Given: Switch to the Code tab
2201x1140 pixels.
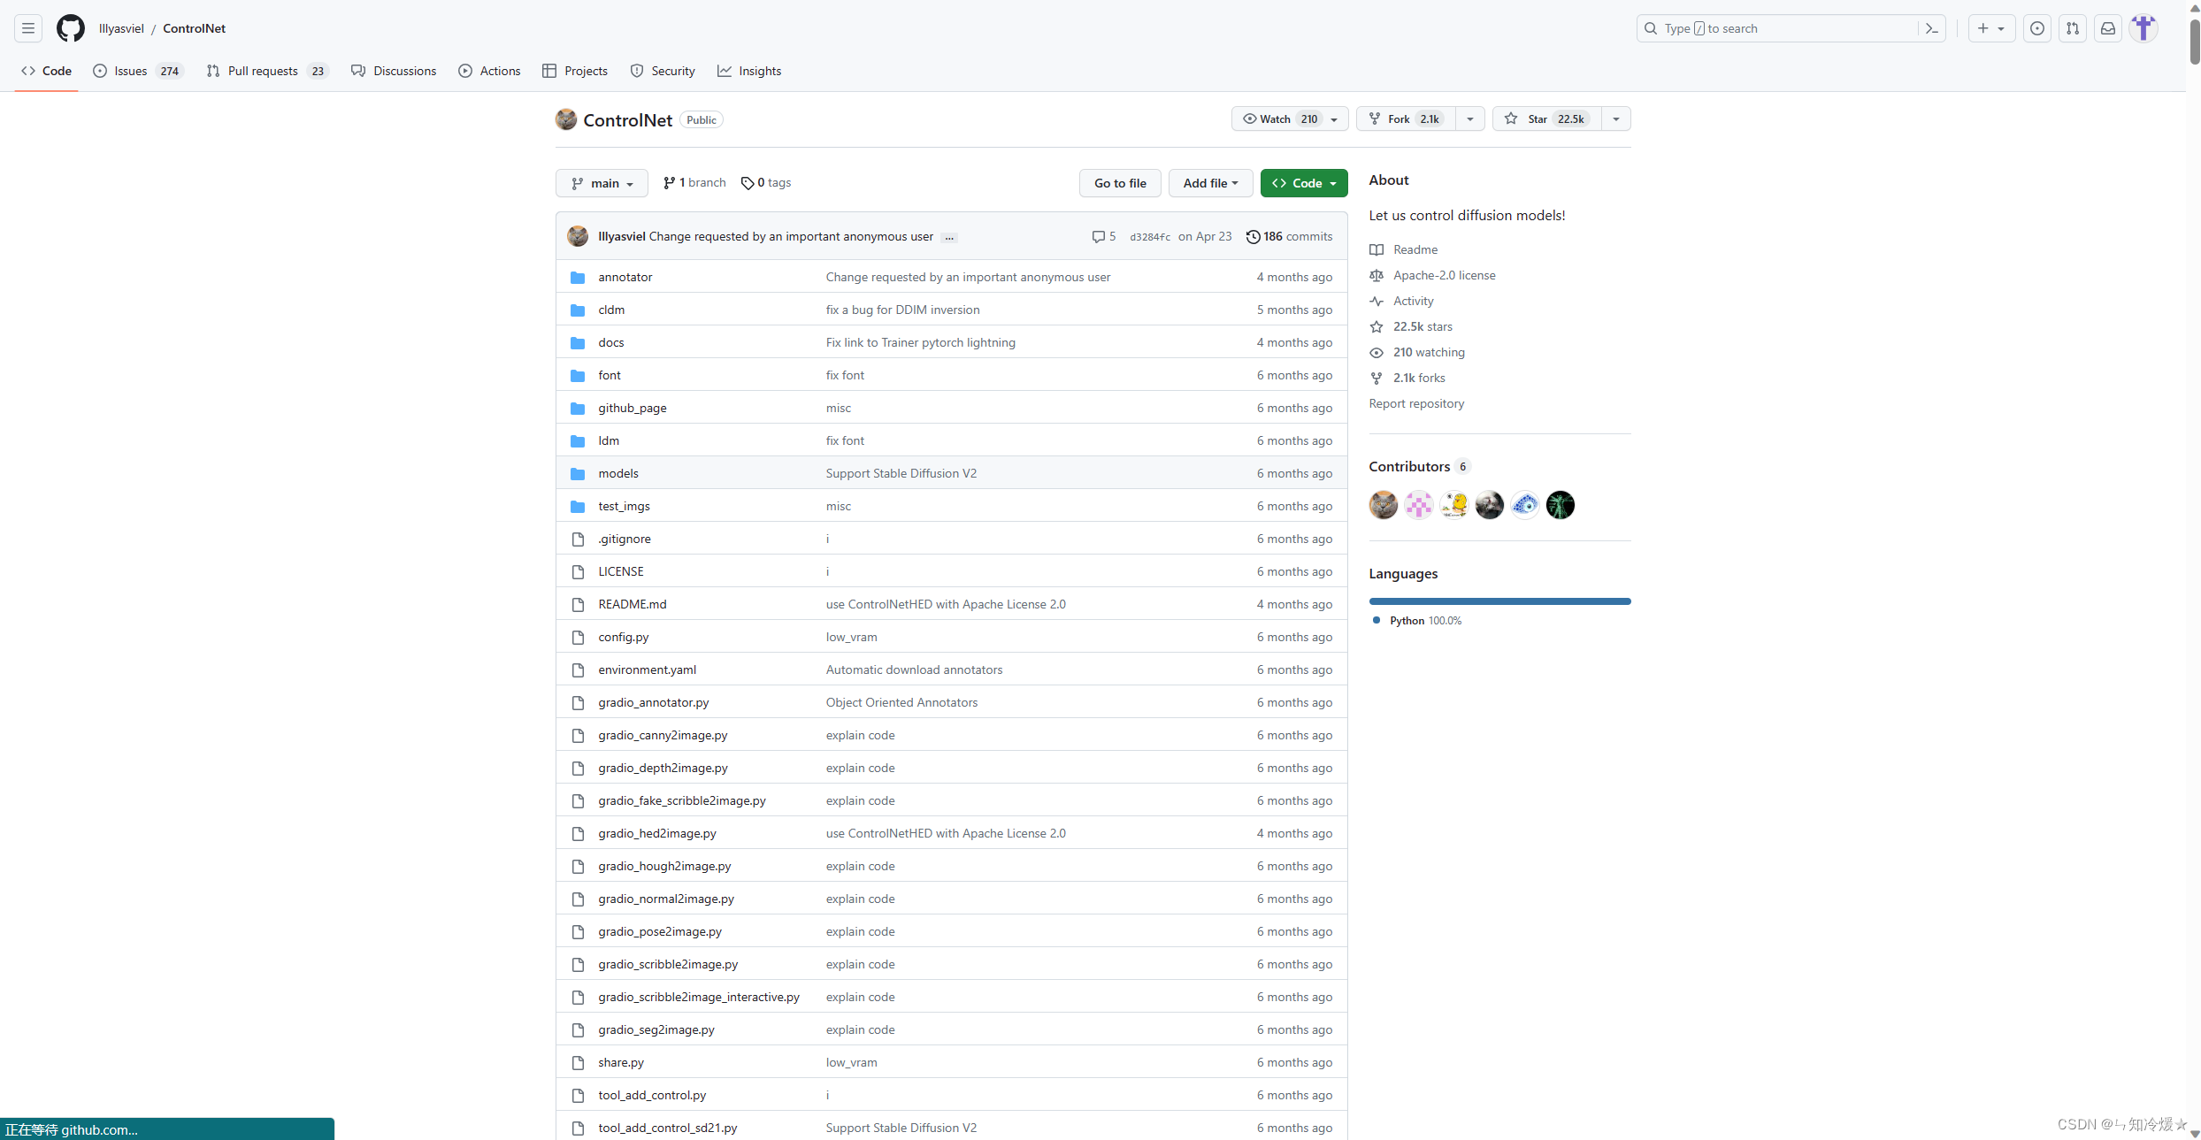Looking at the screenshot, I should (47, 71).
